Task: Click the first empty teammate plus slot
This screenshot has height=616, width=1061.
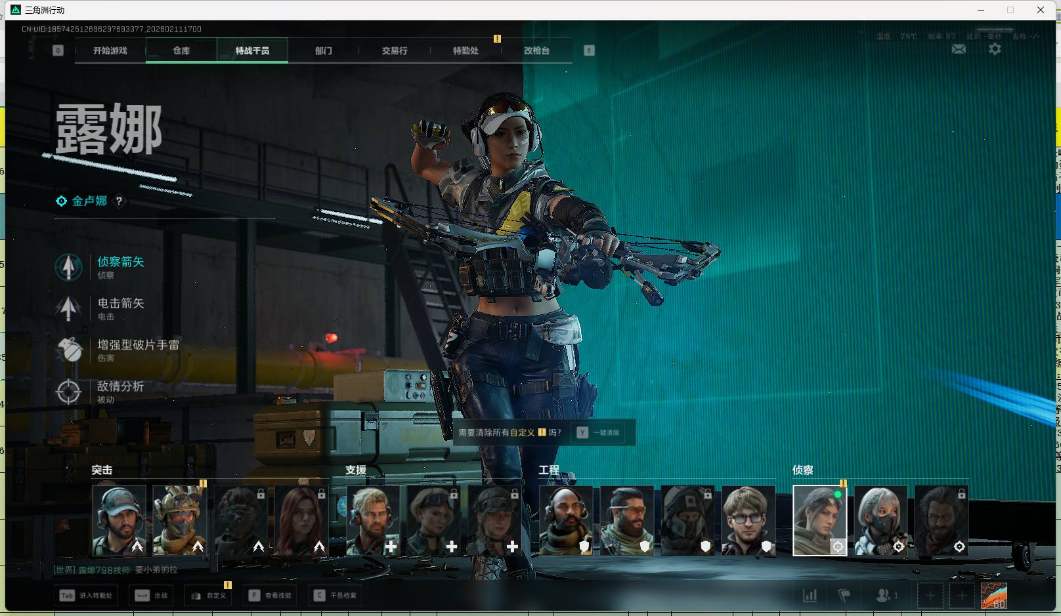Action: (x=930, y=596)
